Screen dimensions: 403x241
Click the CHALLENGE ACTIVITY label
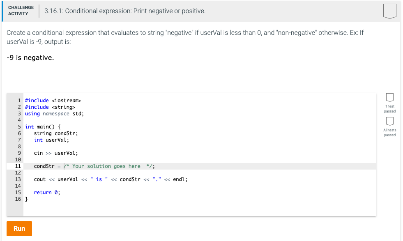coord(21,10)
